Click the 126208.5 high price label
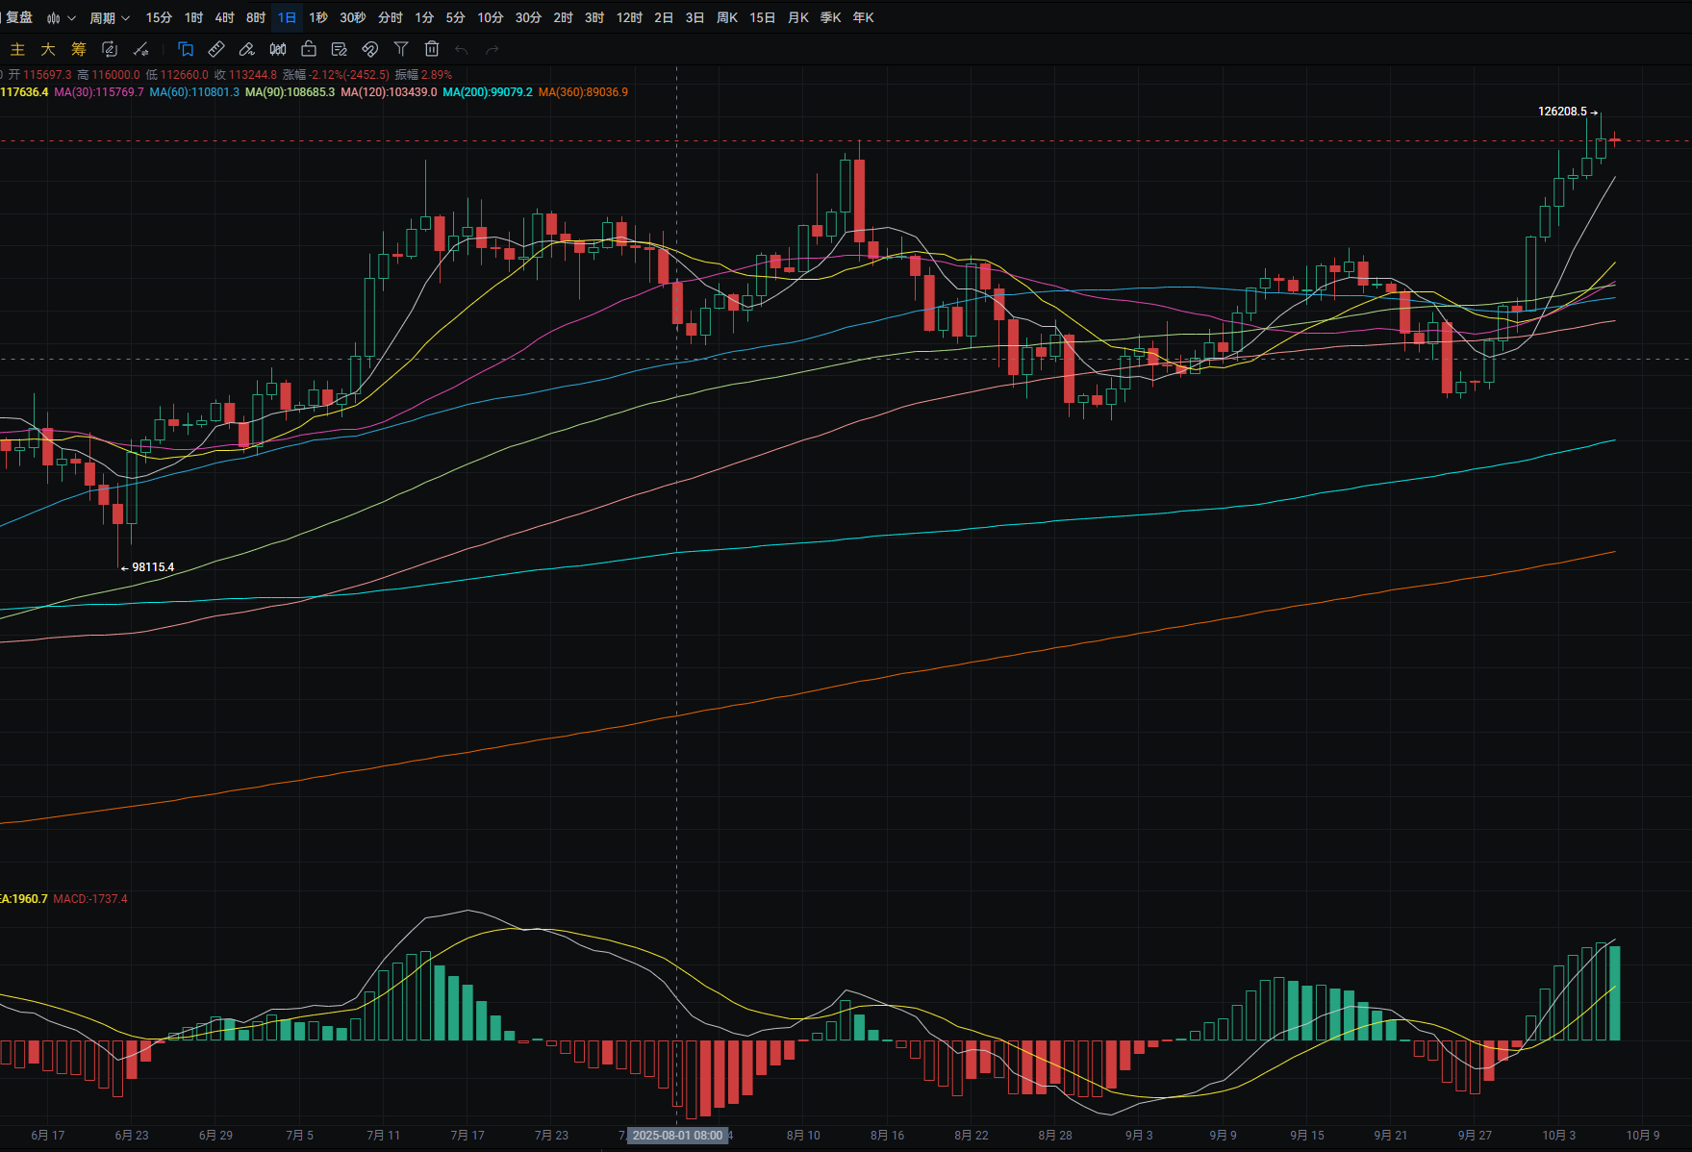Viewport: 1692px width, 1152px height. click(1562, 112)
